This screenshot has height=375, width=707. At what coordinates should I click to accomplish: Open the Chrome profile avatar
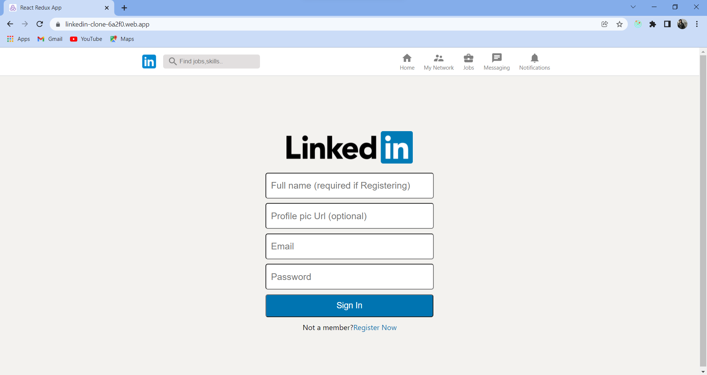point(682,24)
